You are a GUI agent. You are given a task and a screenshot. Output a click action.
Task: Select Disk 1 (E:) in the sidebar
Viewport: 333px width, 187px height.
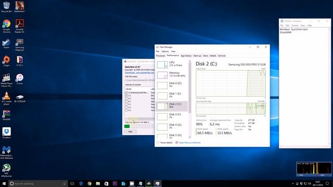(x=172, y=96)
